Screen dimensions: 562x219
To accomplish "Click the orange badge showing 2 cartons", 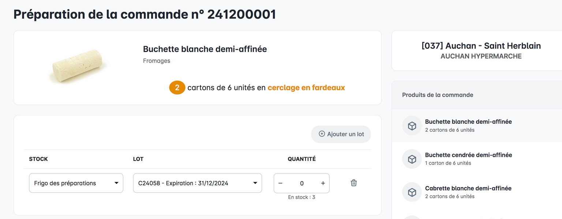I will tap(177, 88).
